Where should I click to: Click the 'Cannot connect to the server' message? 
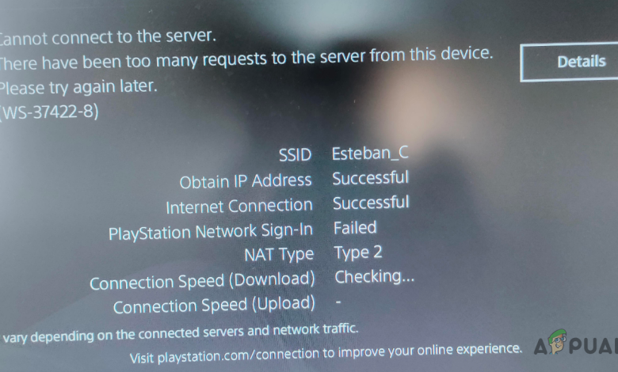108,37
